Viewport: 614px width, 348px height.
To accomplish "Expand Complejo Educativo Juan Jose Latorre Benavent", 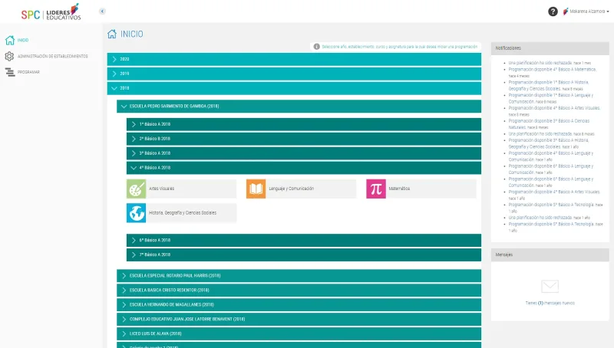I will point(299,319).
